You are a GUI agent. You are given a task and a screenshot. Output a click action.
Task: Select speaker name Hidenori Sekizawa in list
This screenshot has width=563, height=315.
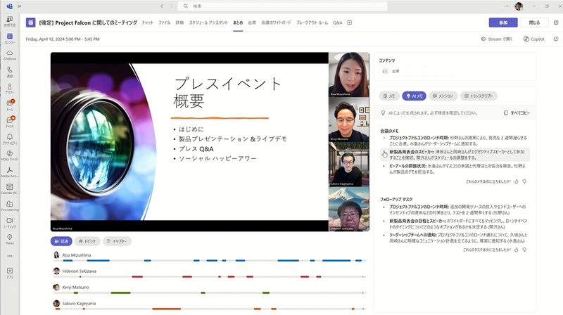click(x=79, y=271)
